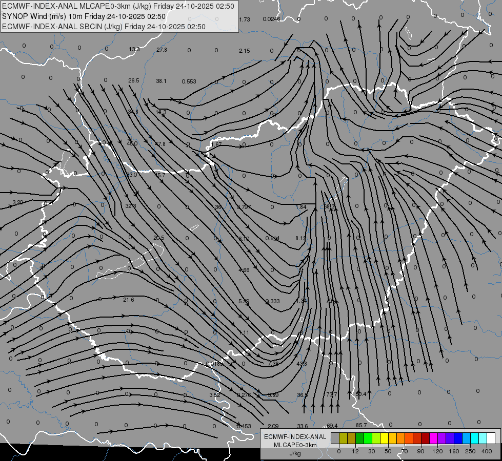
Task: Click legend scale label 90
Action: 420,451
